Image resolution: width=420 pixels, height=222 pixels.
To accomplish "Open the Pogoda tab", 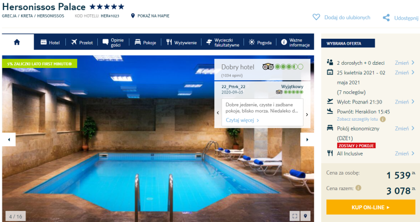I will (260, 42).
